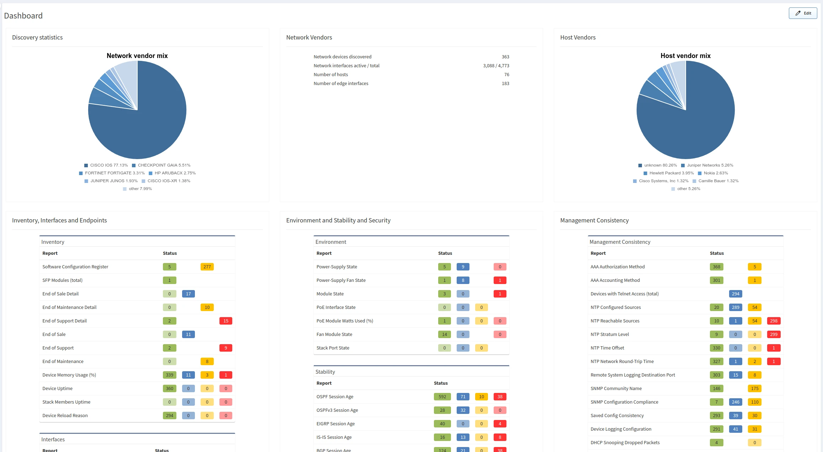Click red 15 badge for End of Support Detail

(225, 321)
